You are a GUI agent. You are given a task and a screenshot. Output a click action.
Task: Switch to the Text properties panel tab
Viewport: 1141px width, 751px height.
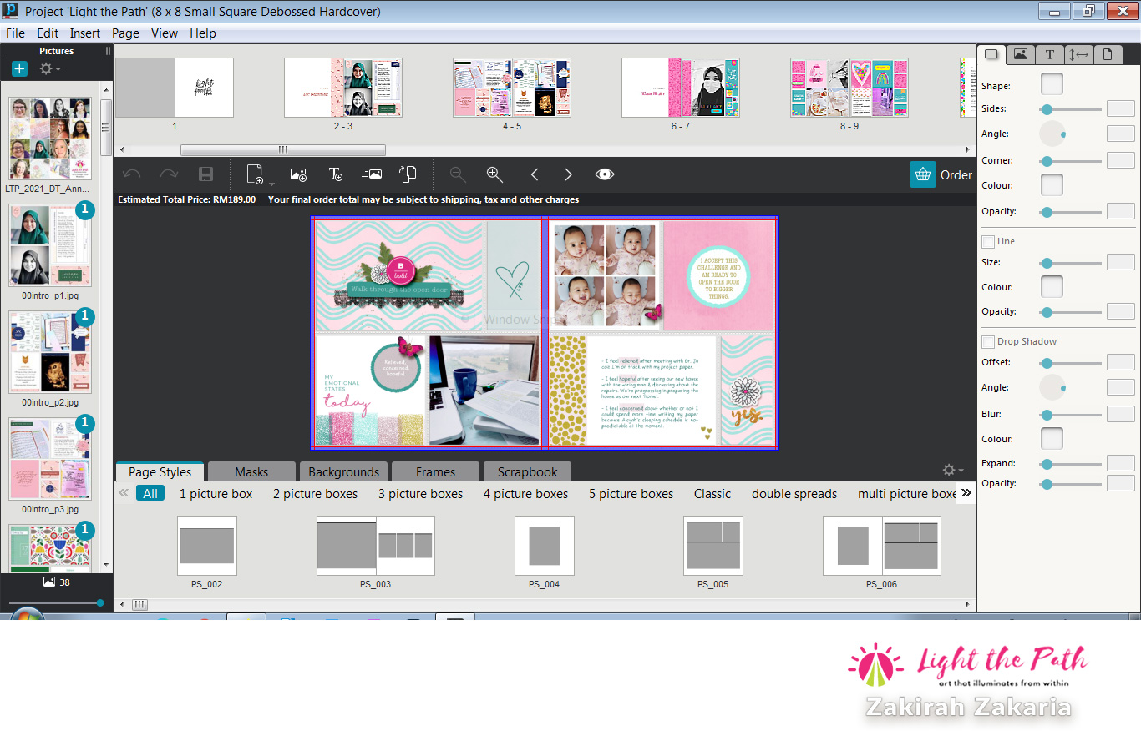[1049, 54]
